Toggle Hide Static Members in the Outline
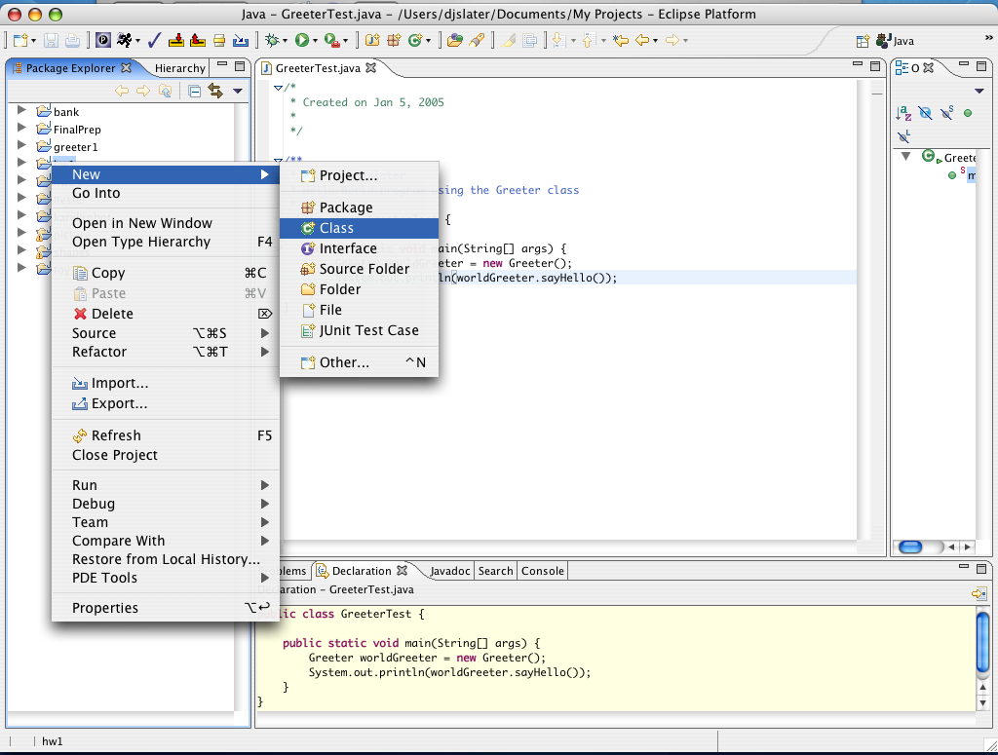The width and height of the screenshot is (998, 755). [946, 113]
